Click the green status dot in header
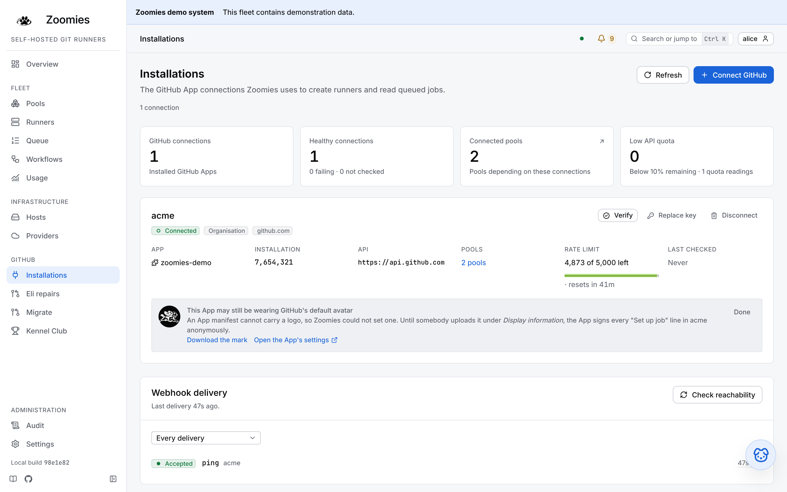The height and width of the screenshot is (492, 787). click(x=582, y=39)
